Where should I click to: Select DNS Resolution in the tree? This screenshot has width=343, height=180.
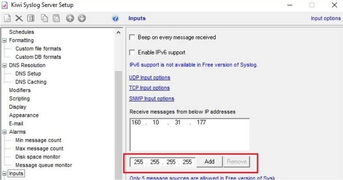coord(27,65)
